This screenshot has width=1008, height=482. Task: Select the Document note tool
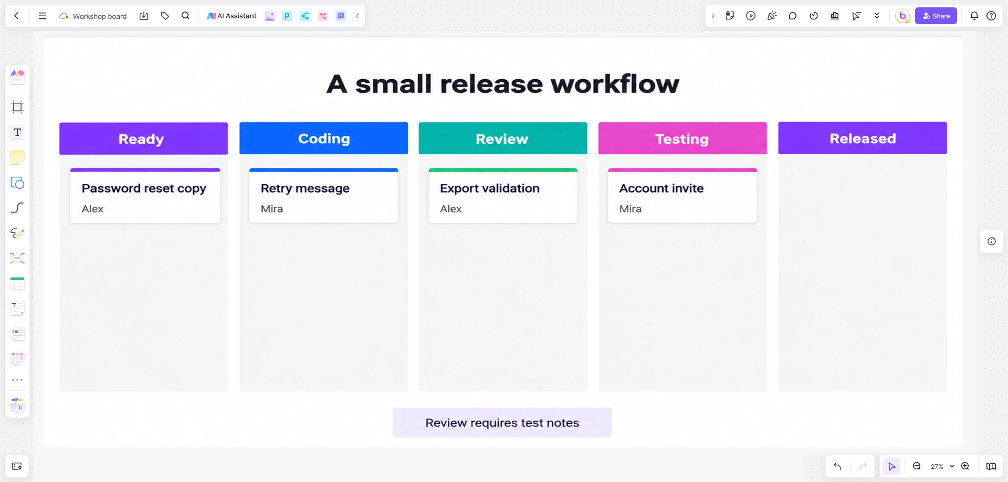click(17, 308)
